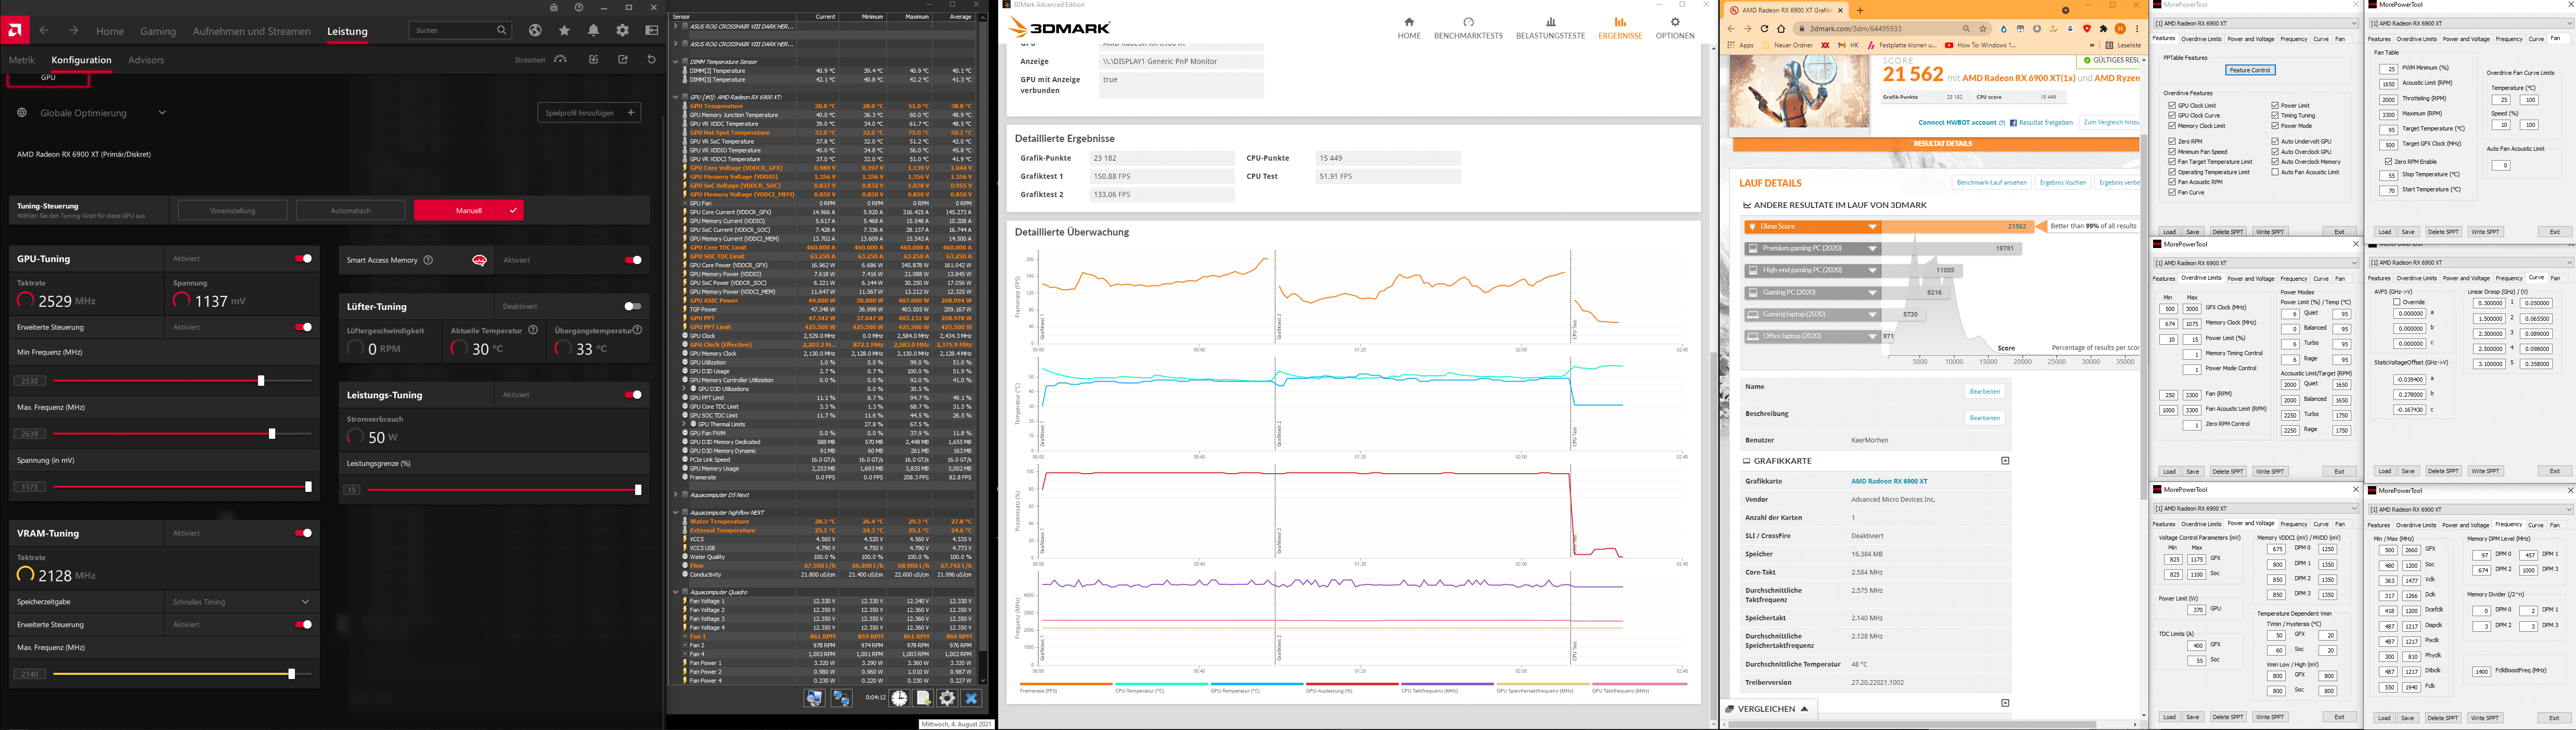Click the Chrome address bar showing 3dmark.com
Screen dimensions: 2576x730
(1892, 29)
